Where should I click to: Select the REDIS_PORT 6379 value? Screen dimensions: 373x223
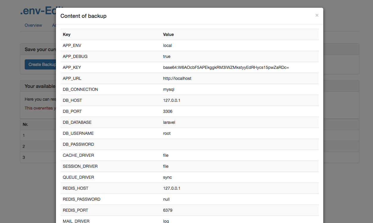tap(168, 210)
